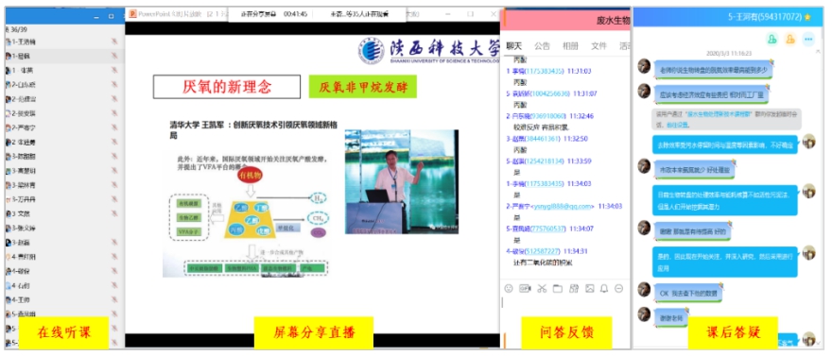Click the GIF icon in chat toolbar
Viewport: 832px width, 356px height.
tap(525, 289)
